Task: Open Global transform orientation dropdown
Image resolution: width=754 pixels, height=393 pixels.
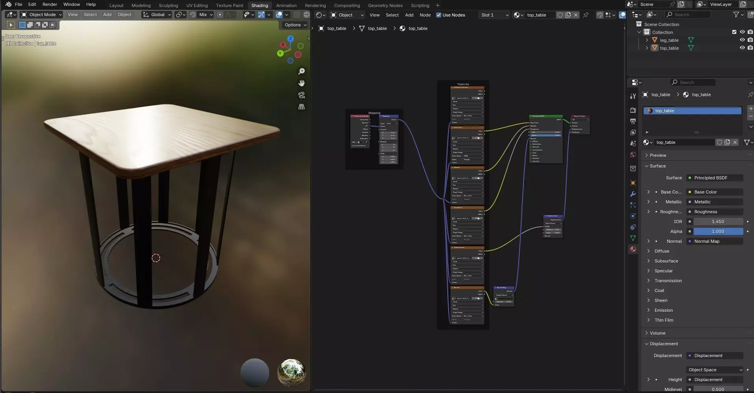Action: 157,15
